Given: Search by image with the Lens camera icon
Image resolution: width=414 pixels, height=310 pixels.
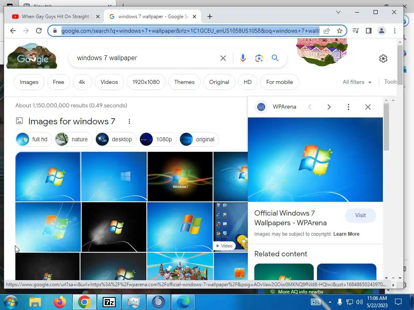Looking at the screenshot, I should (x=259, y=58).
